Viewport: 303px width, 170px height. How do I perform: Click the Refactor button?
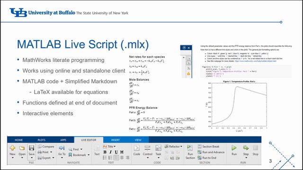click(173, 146)
